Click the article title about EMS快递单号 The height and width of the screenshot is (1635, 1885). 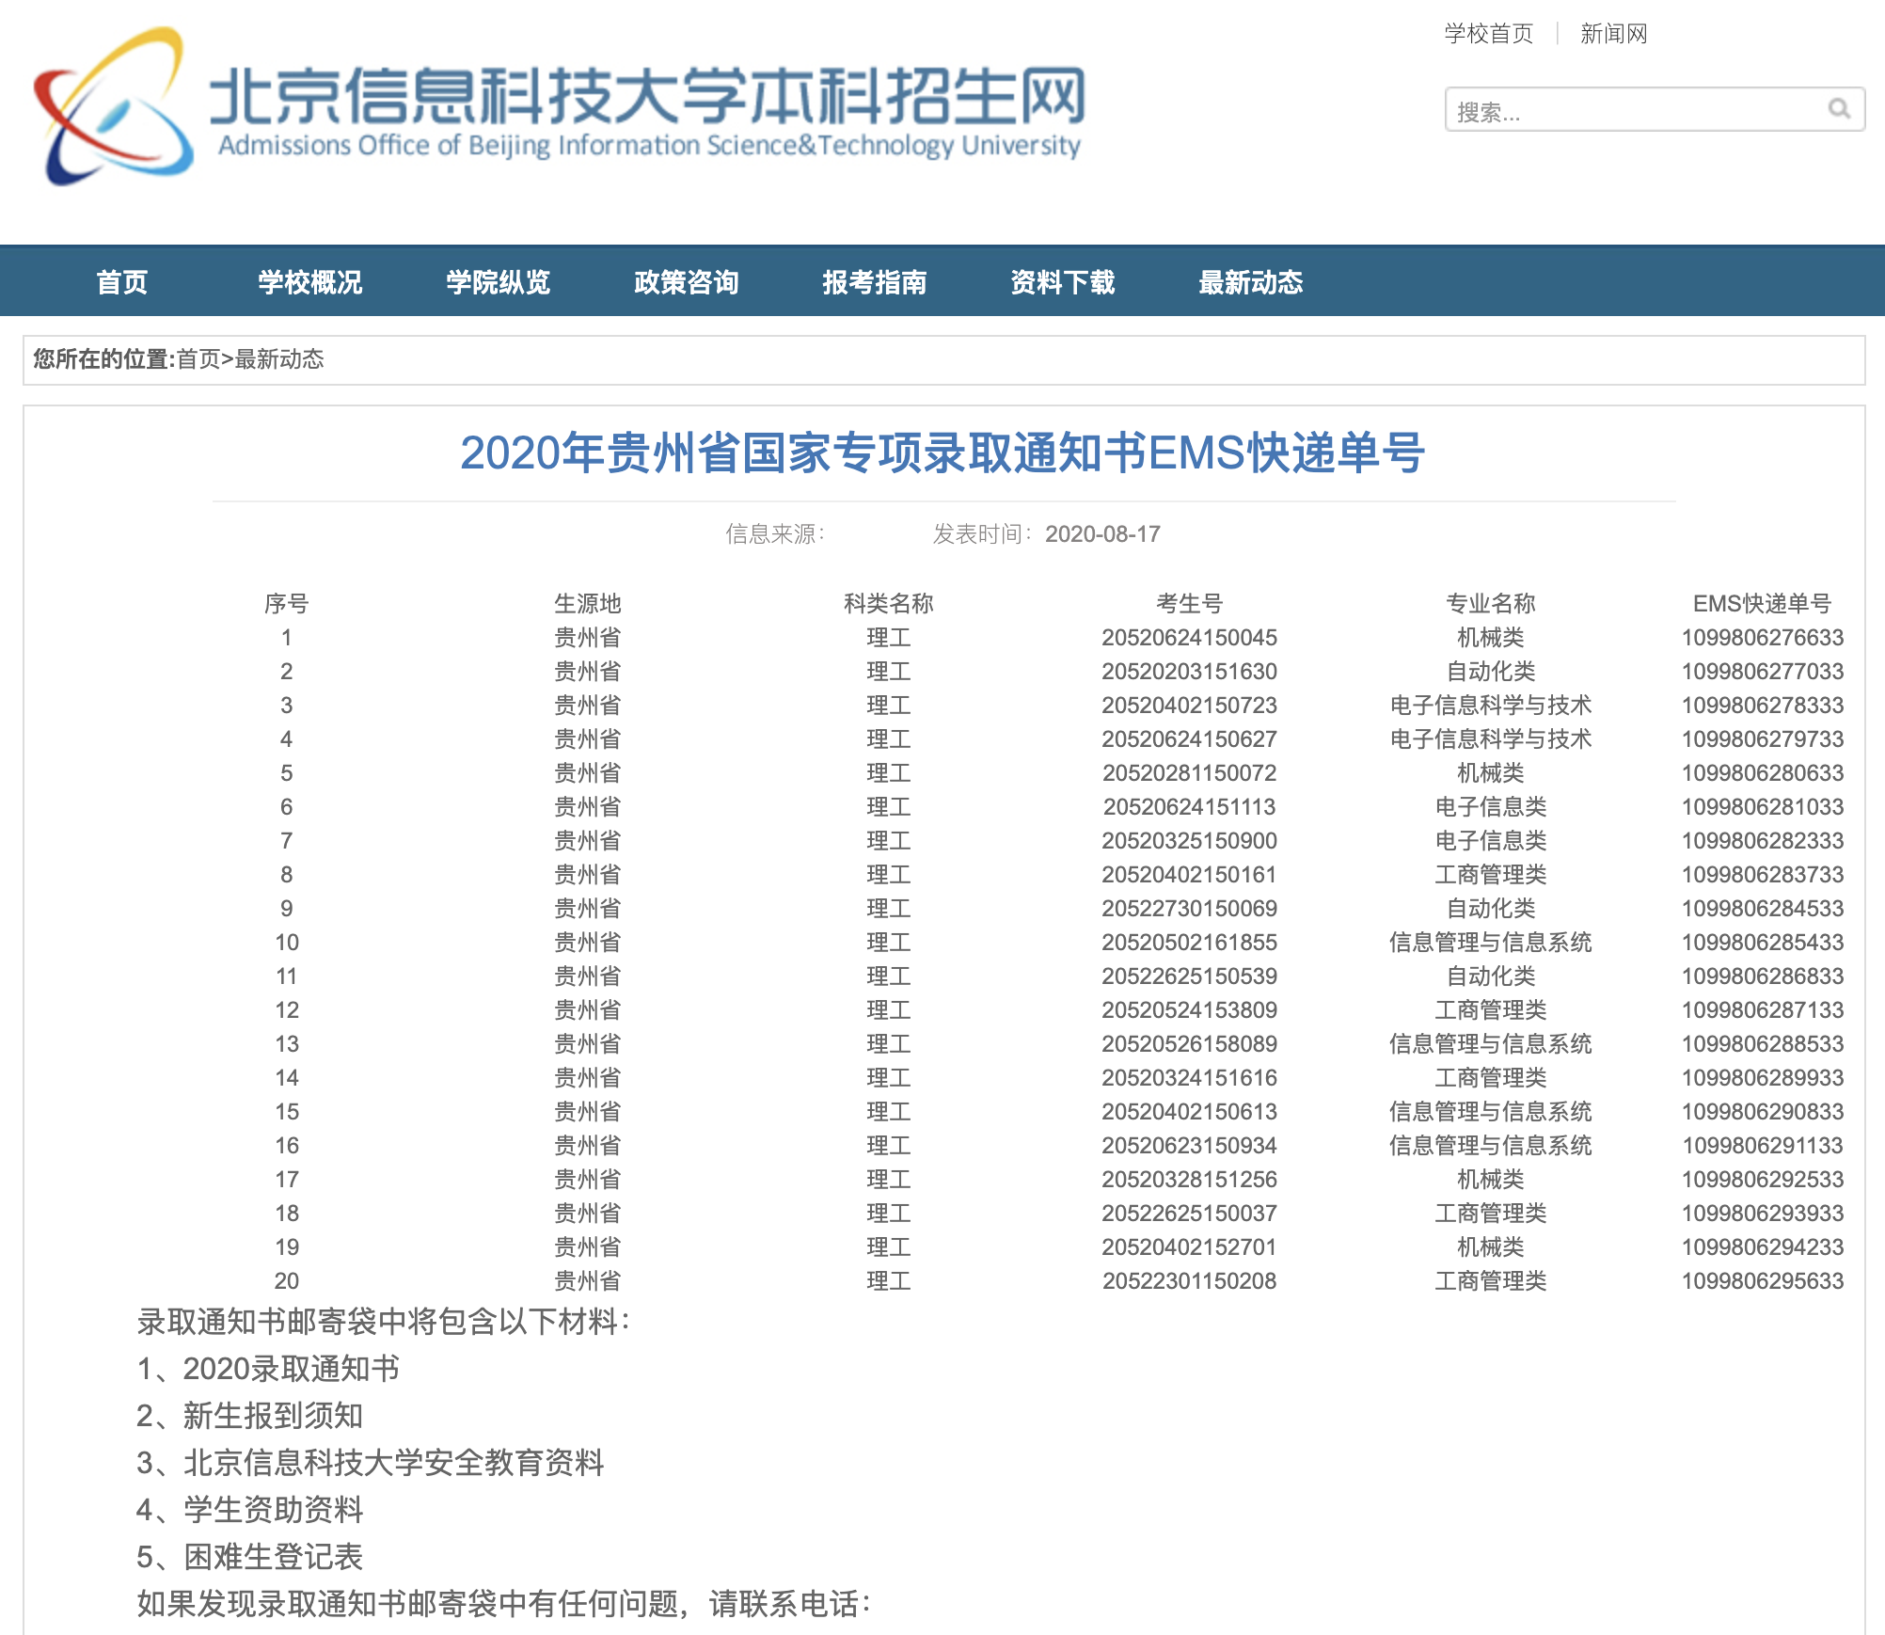tap(942, 452)
